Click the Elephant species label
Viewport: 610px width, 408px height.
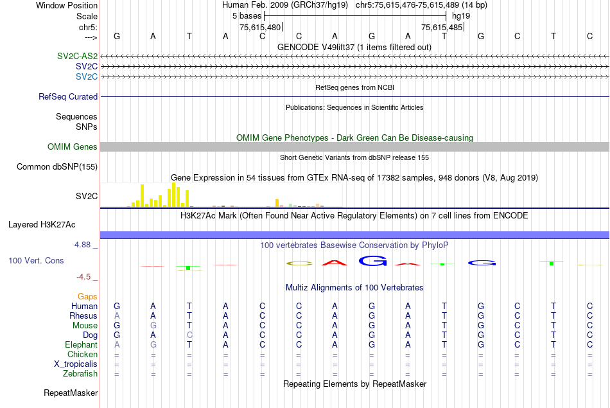coord(82,344)
